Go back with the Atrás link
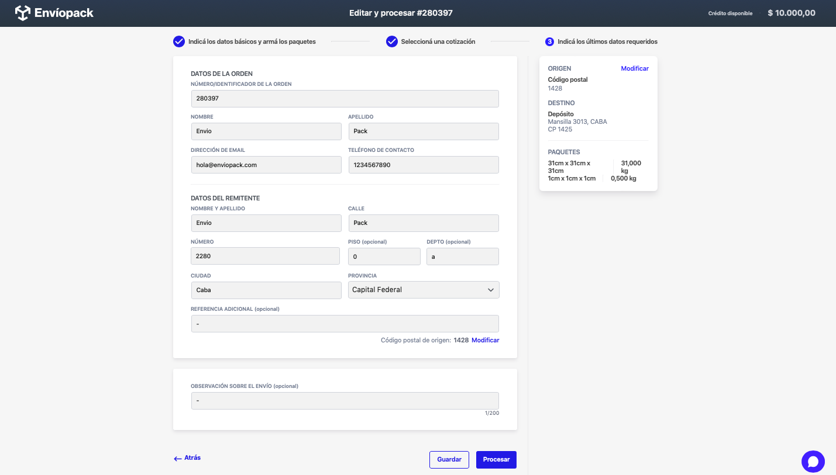The image size is (836, 475). click(x=192, y=458)
